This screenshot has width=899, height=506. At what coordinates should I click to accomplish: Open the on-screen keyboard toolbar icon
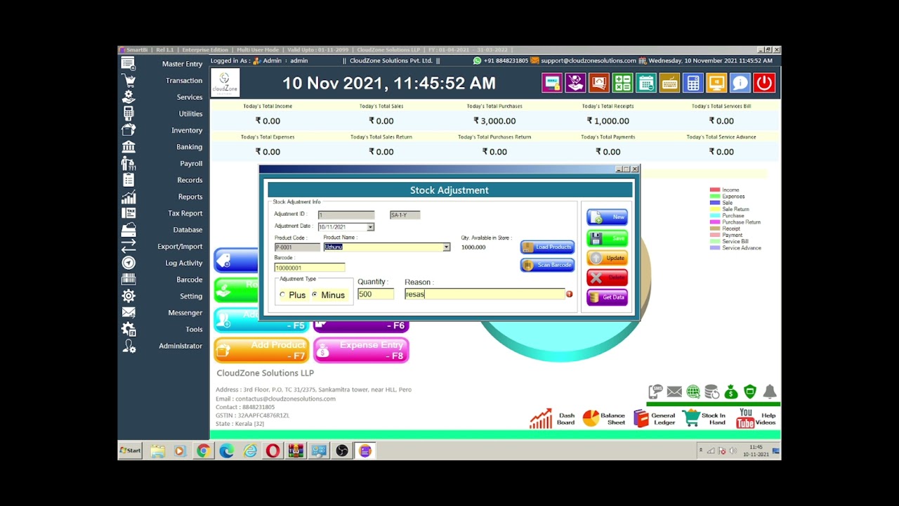(x=669, y=83)
